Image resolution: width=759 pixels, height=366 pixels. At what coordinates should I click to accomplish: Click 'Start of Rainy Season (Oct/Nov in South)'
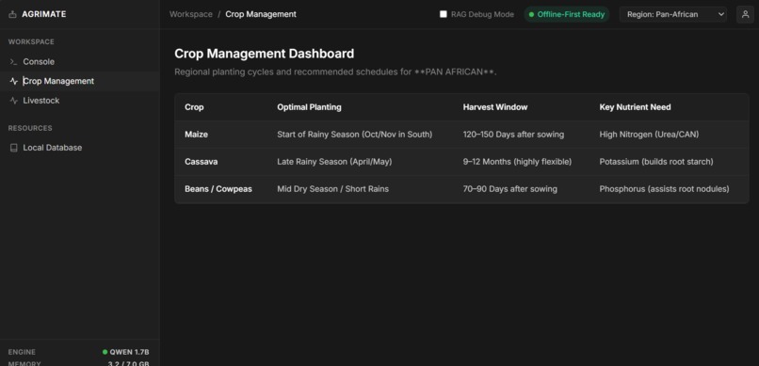(x=355, y=135)
